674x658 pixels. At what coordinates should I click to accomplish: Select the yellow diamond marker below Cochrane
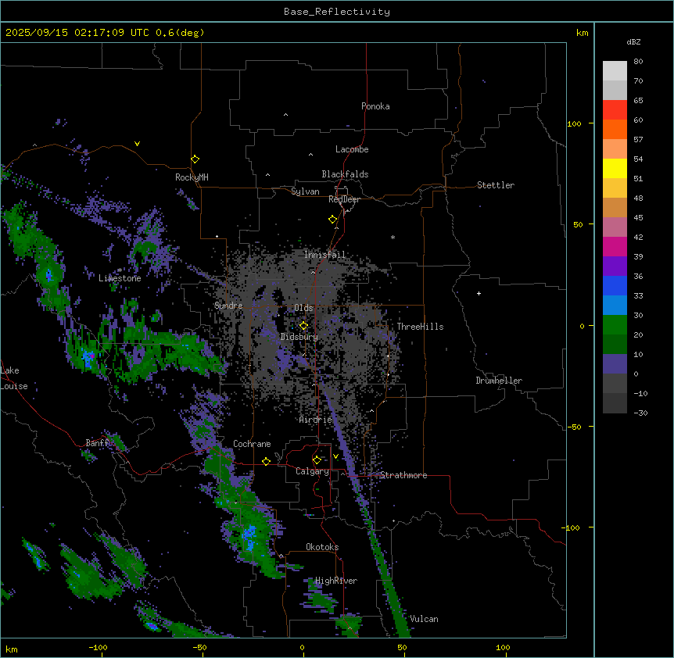click(266, 461)
